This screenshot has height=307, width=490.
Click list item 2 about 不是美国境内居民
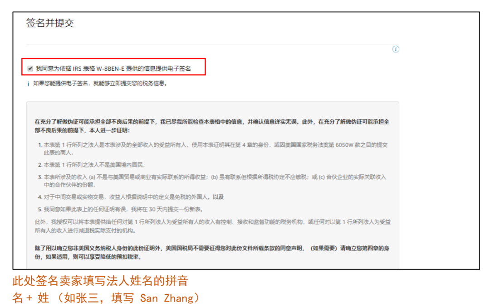(92, 165)
